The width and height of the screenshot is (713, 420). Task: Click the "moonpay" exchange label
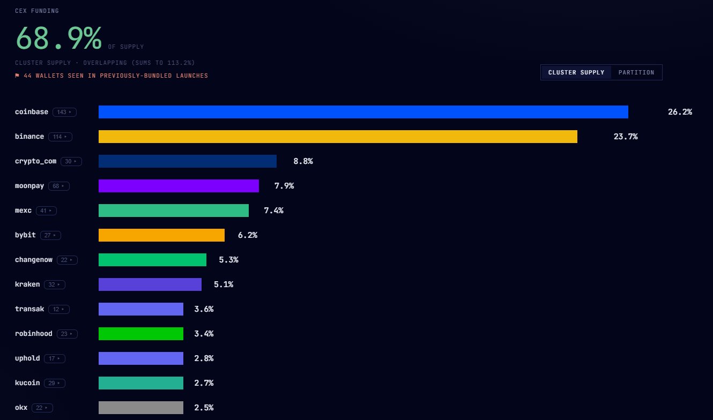(x=29, y=186)
